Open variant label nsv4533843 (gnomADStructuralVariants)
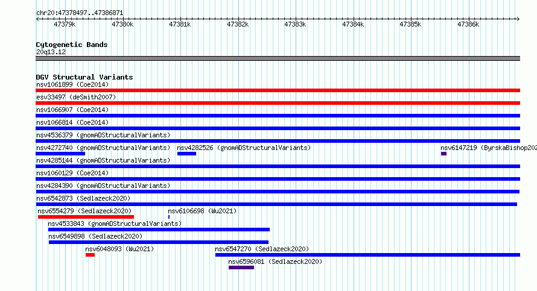Screen dimensions: 537x291 (x=115, y=224)
